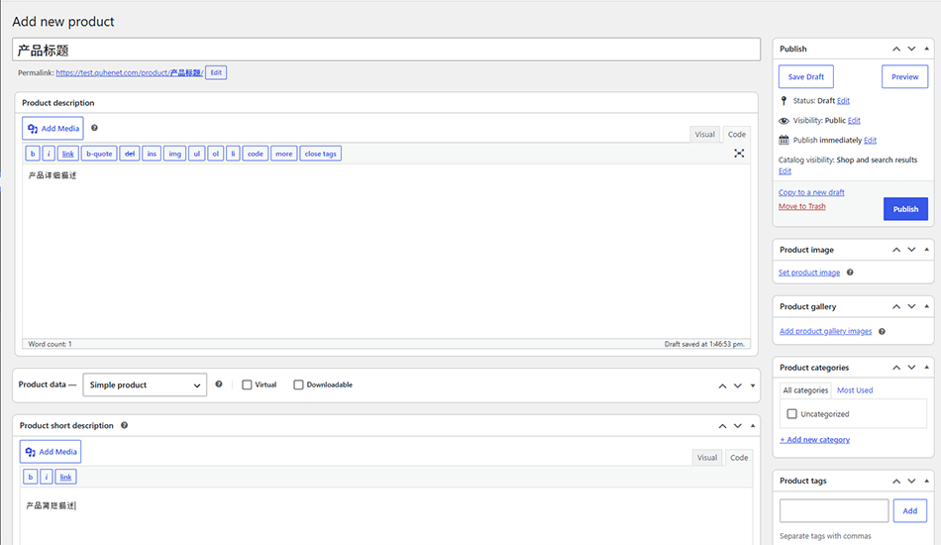The image size is (941, 545).
Task: Click the close tags button
Action: [x=321, y=154]
